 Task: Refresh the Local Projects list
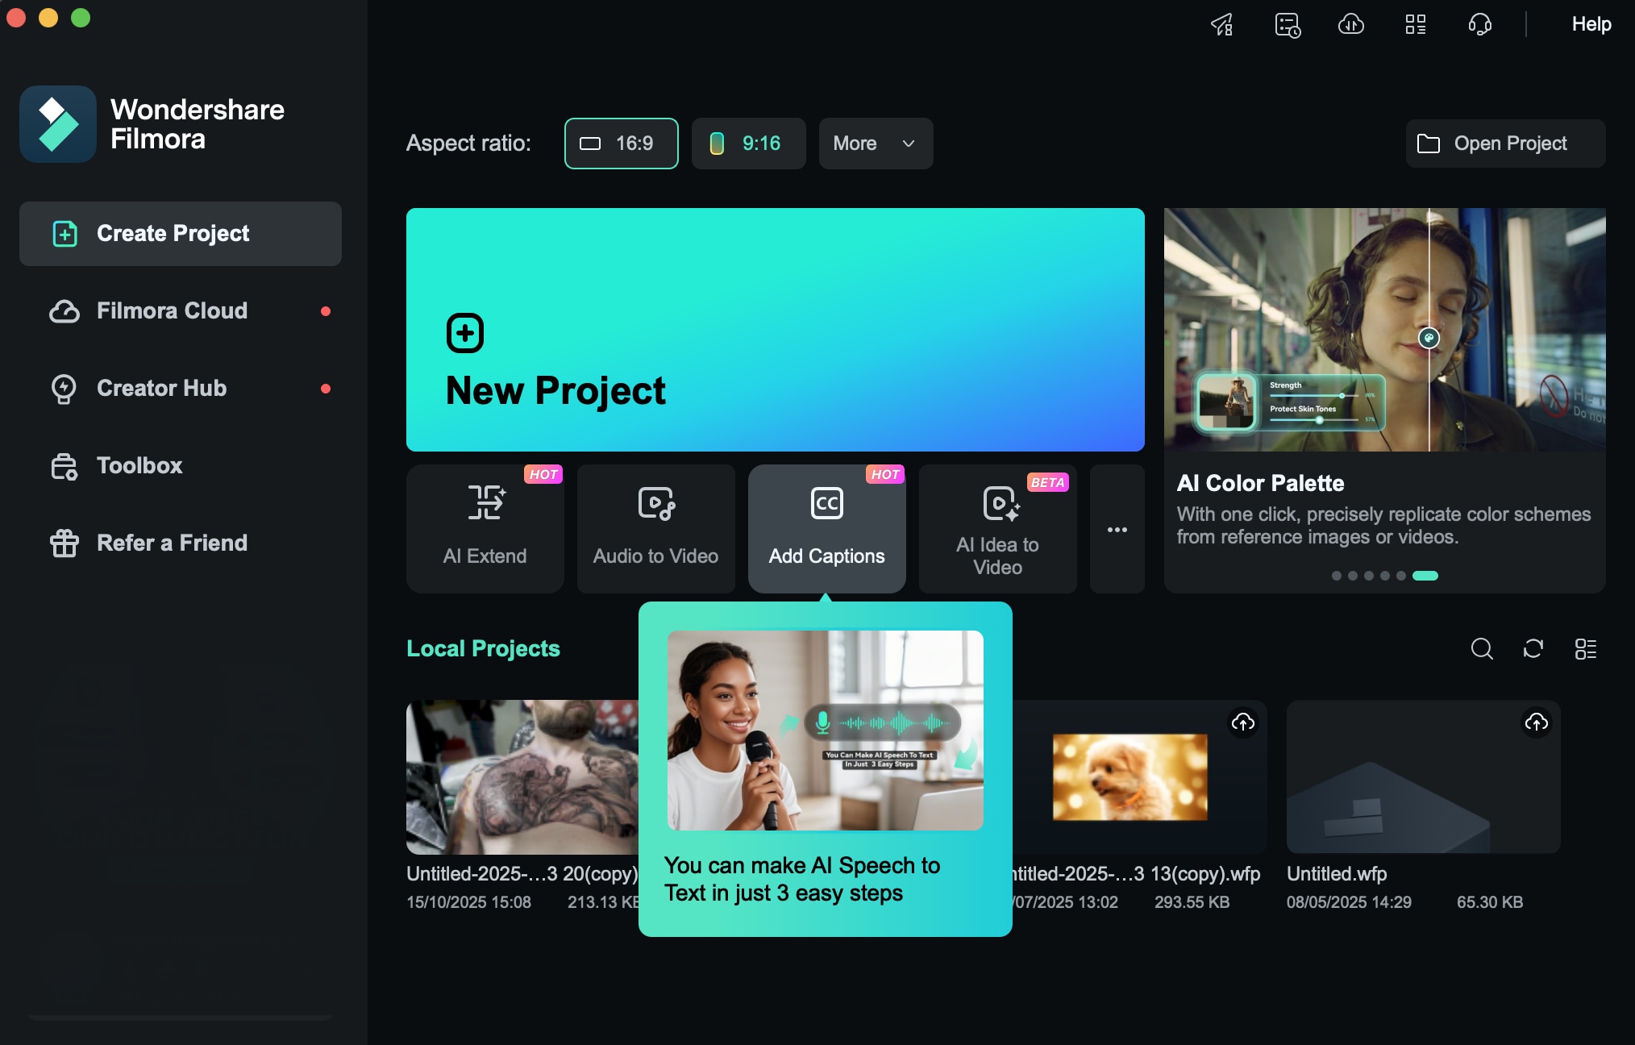pos(1533,649)
